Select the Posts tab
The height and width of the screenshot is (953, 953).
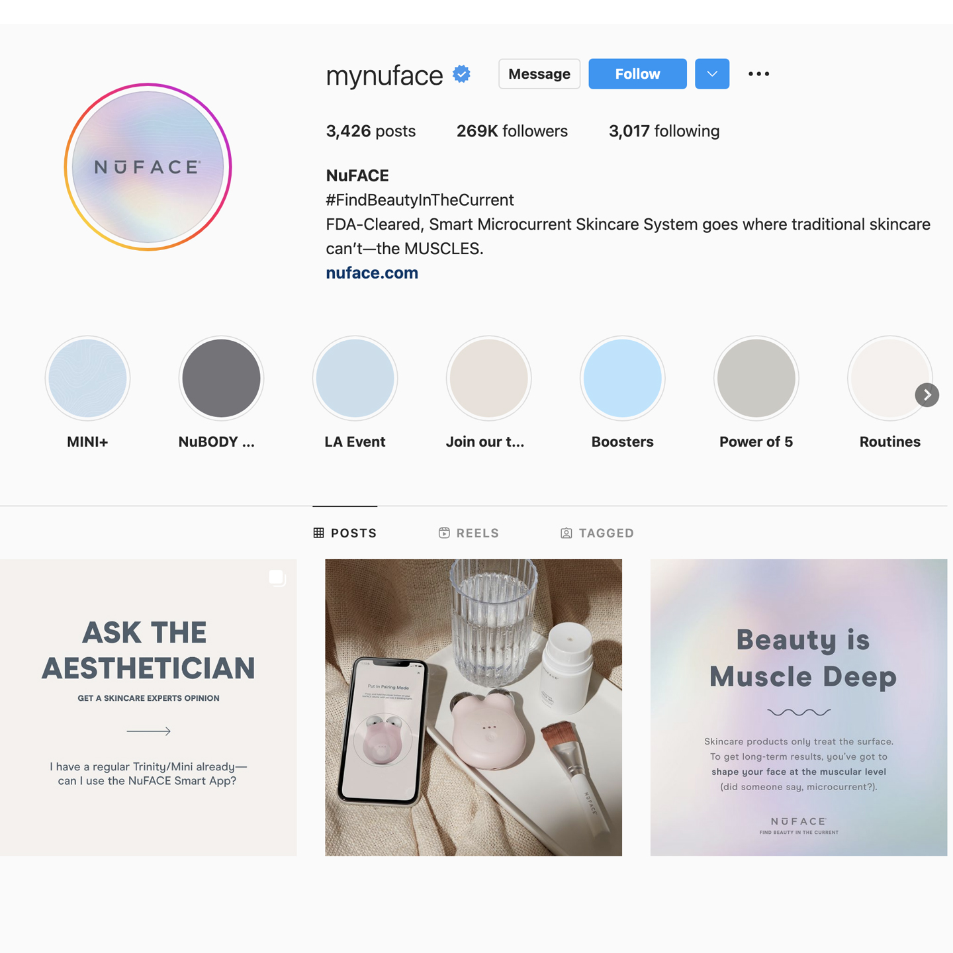point(345,533)
